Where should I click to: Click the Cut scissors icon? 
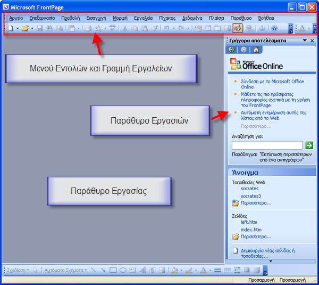125,28
